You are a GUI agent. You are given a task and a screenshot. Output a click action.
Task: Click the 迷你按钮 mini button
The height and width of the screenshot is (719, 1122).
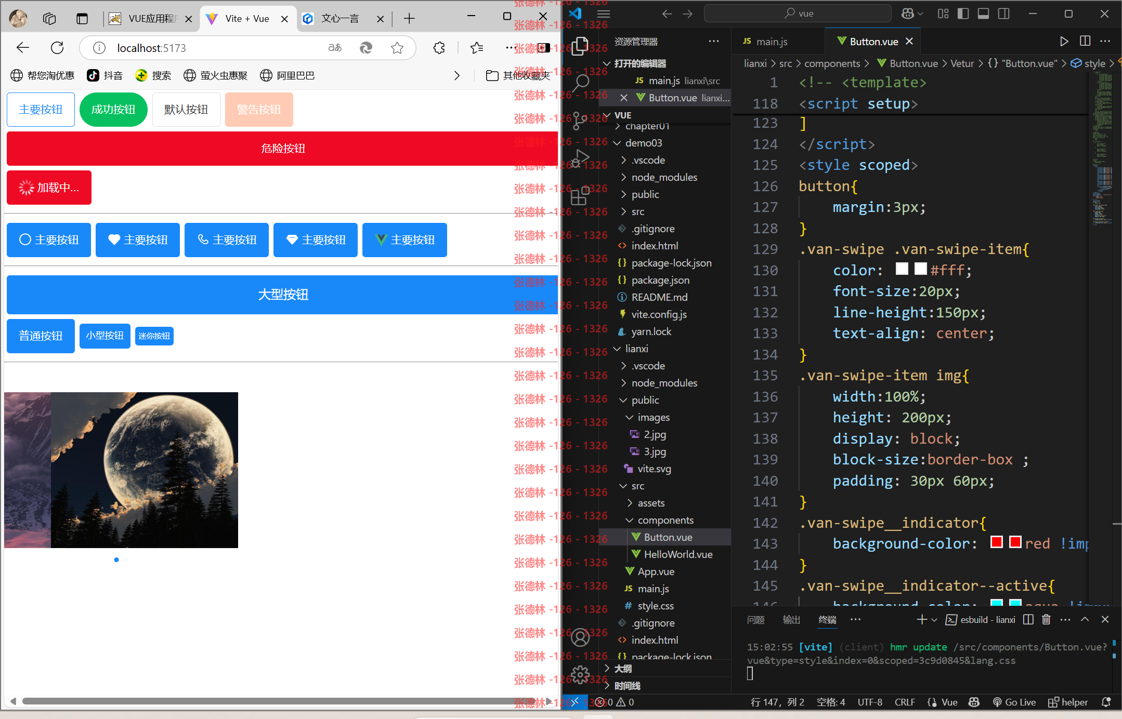click(x=154, y=336)
